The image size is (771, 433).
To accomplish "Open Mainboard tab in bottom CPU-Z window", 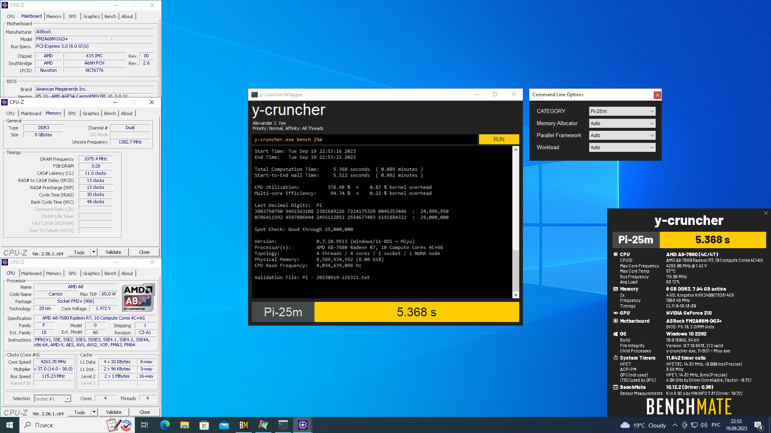I will coord(31,273).
